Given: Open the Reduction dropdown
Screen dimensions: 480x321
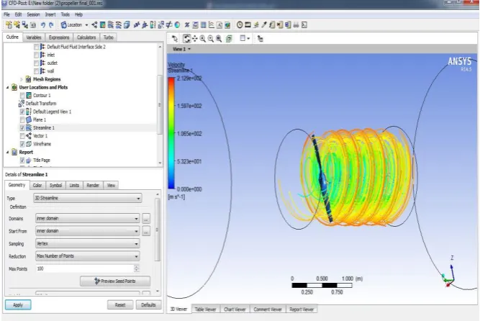Looking at the screenshot, I should pos(88,256).
